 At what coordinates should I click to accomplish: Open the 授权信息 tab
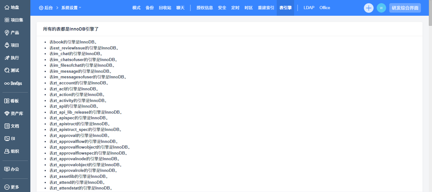[205, 8]
